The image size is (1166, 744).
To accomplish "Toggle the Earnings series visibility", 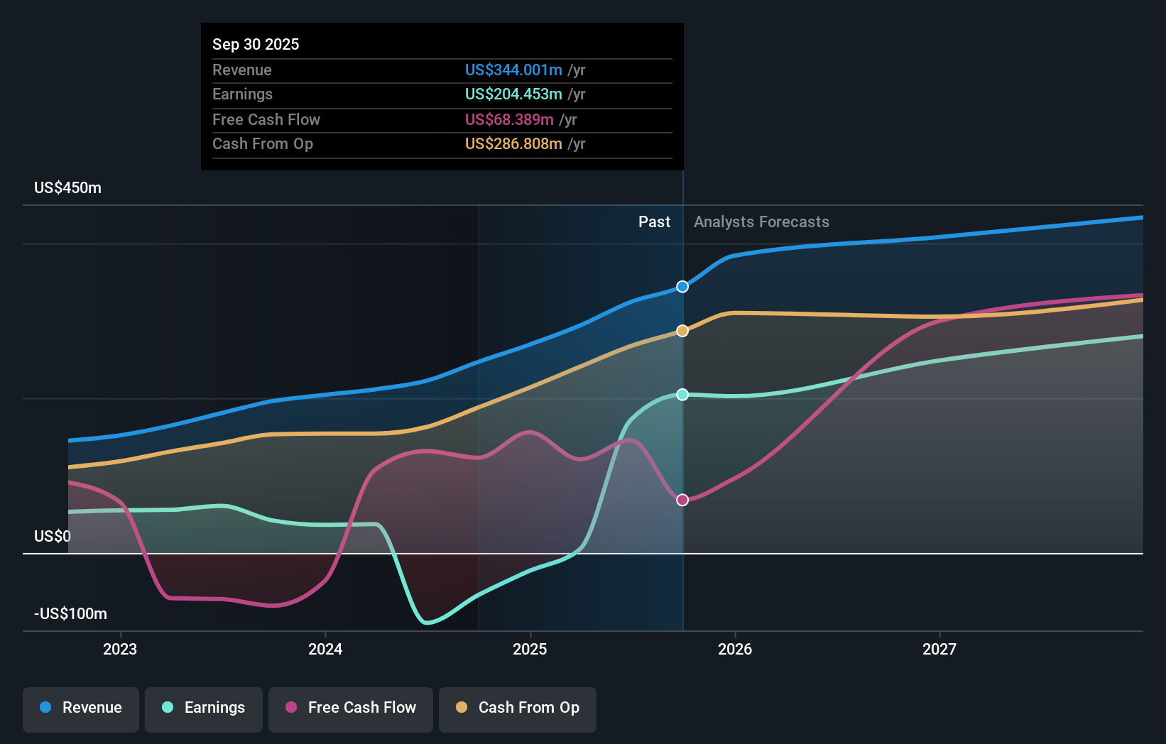I will coord(204,709).
